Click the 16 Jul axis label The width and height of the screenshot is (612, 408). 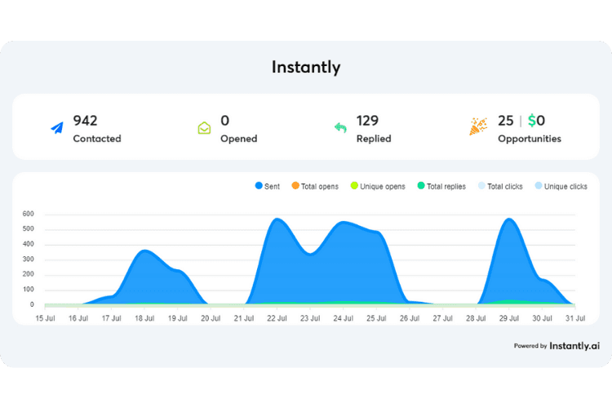(78, 318)
